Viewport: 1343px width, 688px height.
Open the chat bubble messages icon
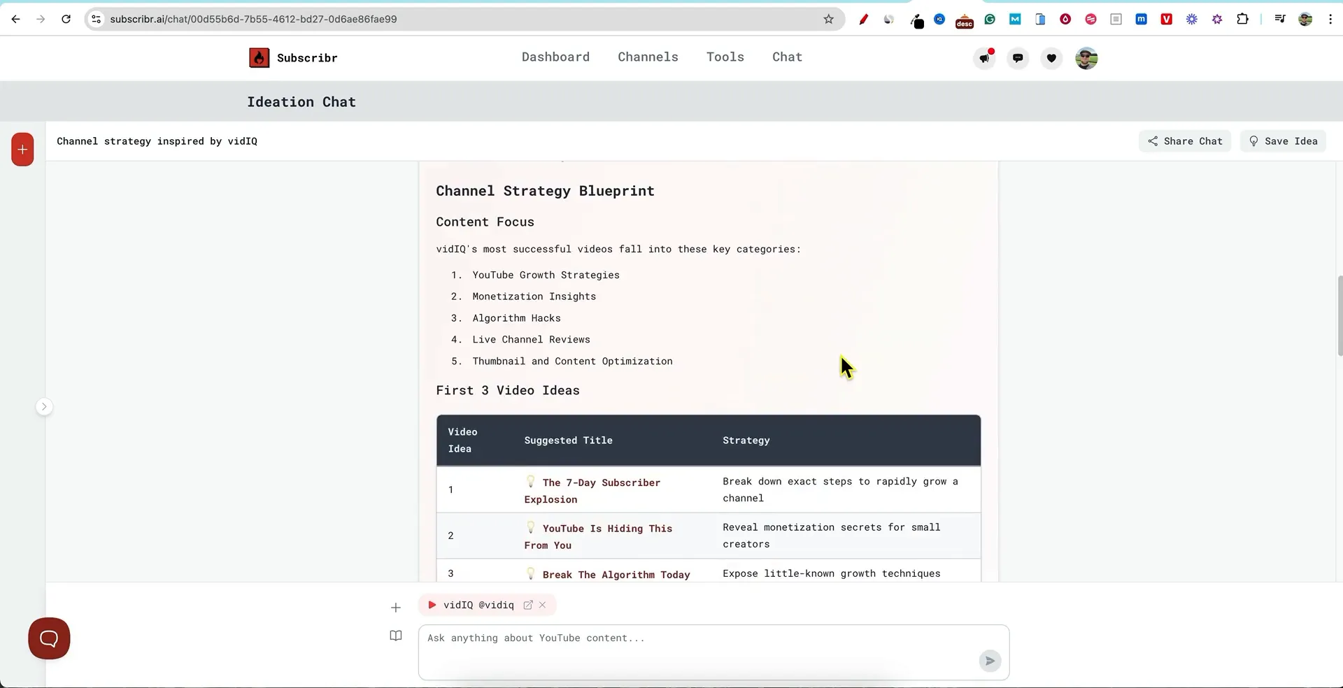pos(1018,58)
